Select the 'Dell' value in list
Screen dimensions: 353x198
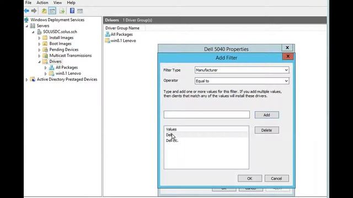(x=206, y=135)
